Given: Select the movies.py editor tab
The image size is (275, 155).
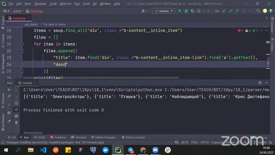Looking at the screenshot, I should (19, 18).
